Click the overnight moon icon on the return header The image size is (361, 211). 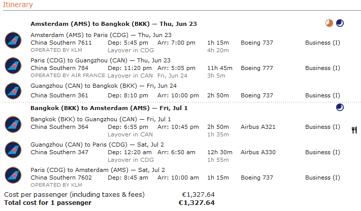click(340, 108)
